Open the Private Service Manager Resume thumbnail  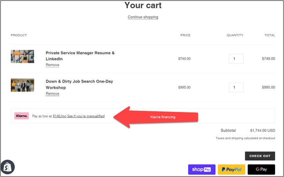22,56
